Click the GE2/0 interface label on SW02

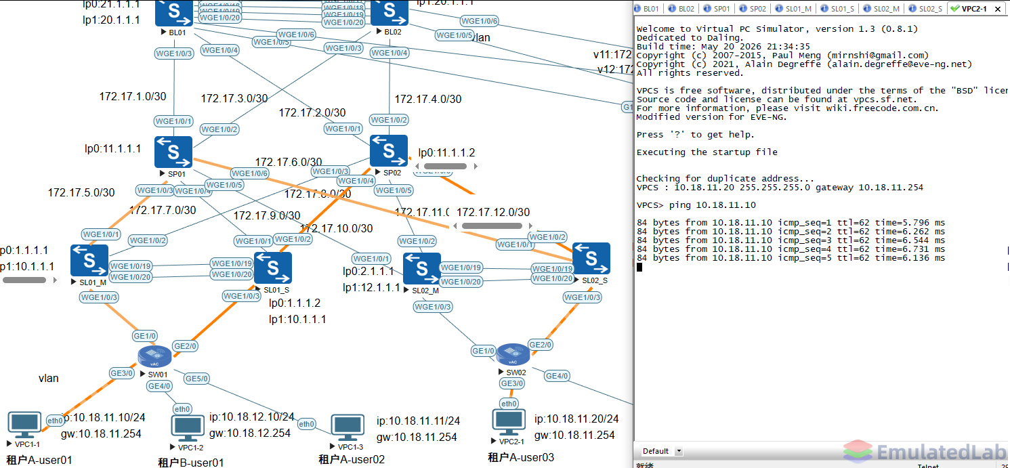(x=540, y=345)
